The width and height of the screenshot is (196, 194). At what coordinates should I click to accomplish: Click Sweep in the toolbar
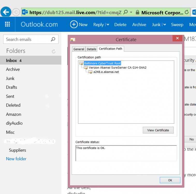pyautogui.click(x=177, y=25)
